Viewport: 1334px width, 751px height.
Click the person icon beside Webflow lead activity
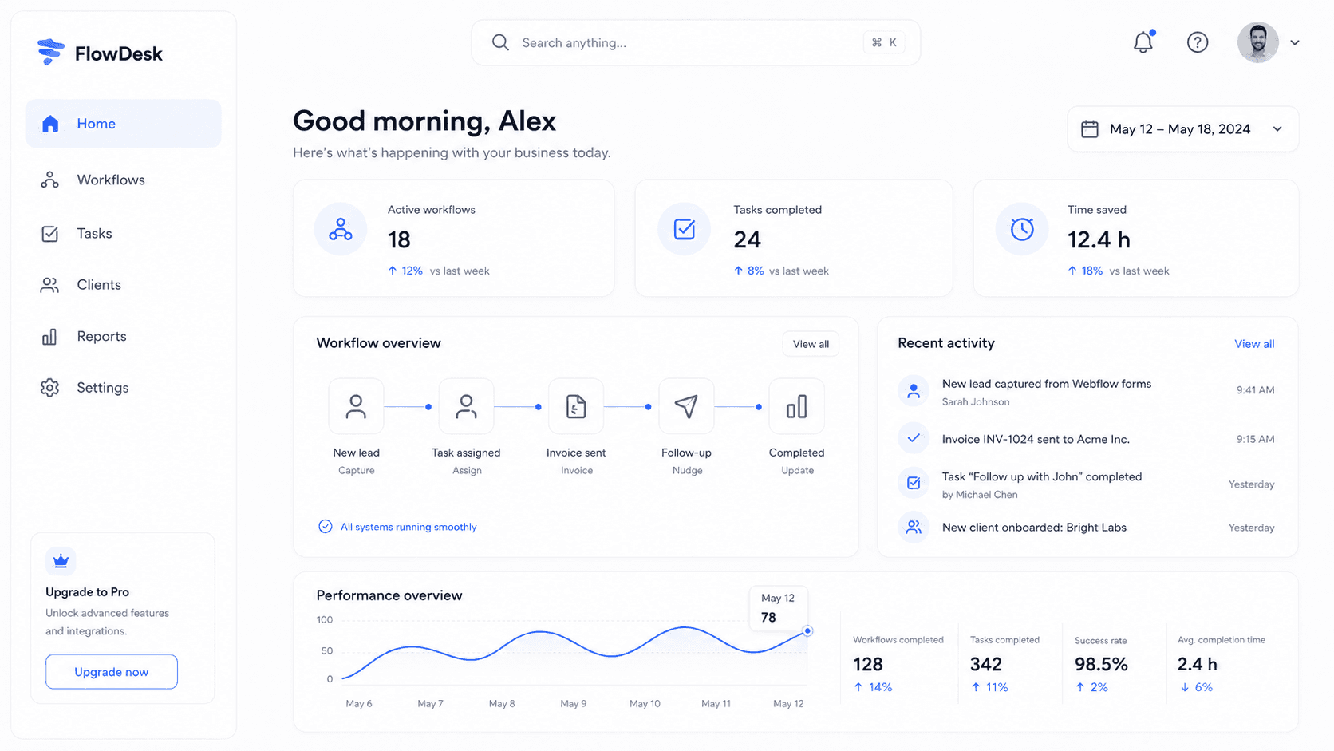pyautogui.click(x=914, y=391)
